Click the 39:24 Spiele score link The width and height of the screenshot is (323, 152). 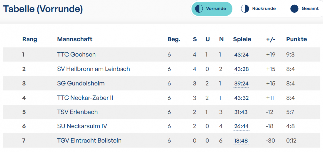pos(241,84)
